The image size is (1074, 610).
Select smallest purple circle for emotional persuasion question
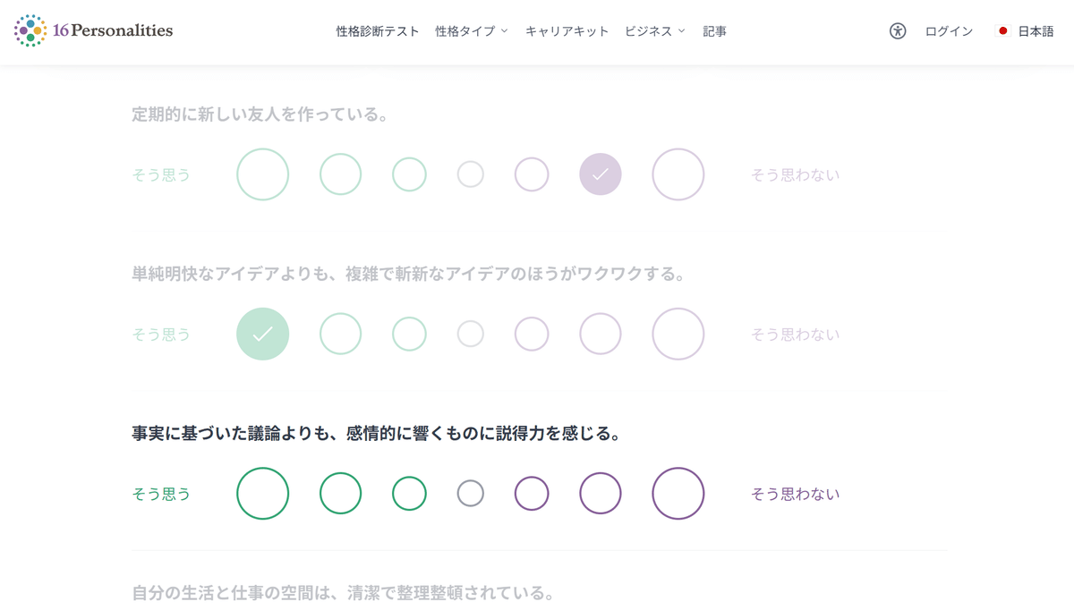point(532,494)
